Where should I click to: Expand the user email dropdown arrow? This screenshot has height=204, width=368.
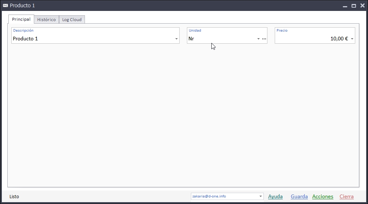(x=261, y=197)
